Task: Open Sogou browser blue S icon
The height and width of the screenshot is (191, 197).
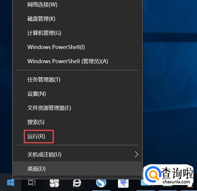Action: [x=101, y=183]
